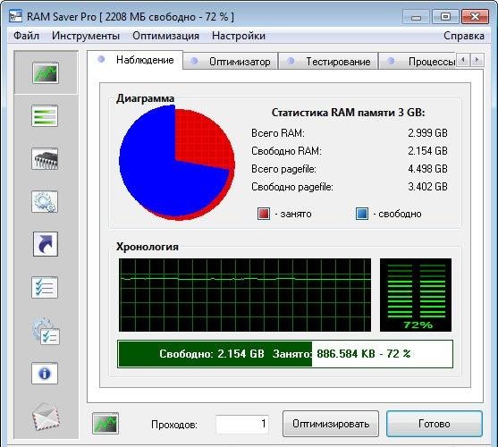This screenshot has height=447, width=498.
Task: Click the Всего RAM value 2.999 GB
Action: coord(427,132)
